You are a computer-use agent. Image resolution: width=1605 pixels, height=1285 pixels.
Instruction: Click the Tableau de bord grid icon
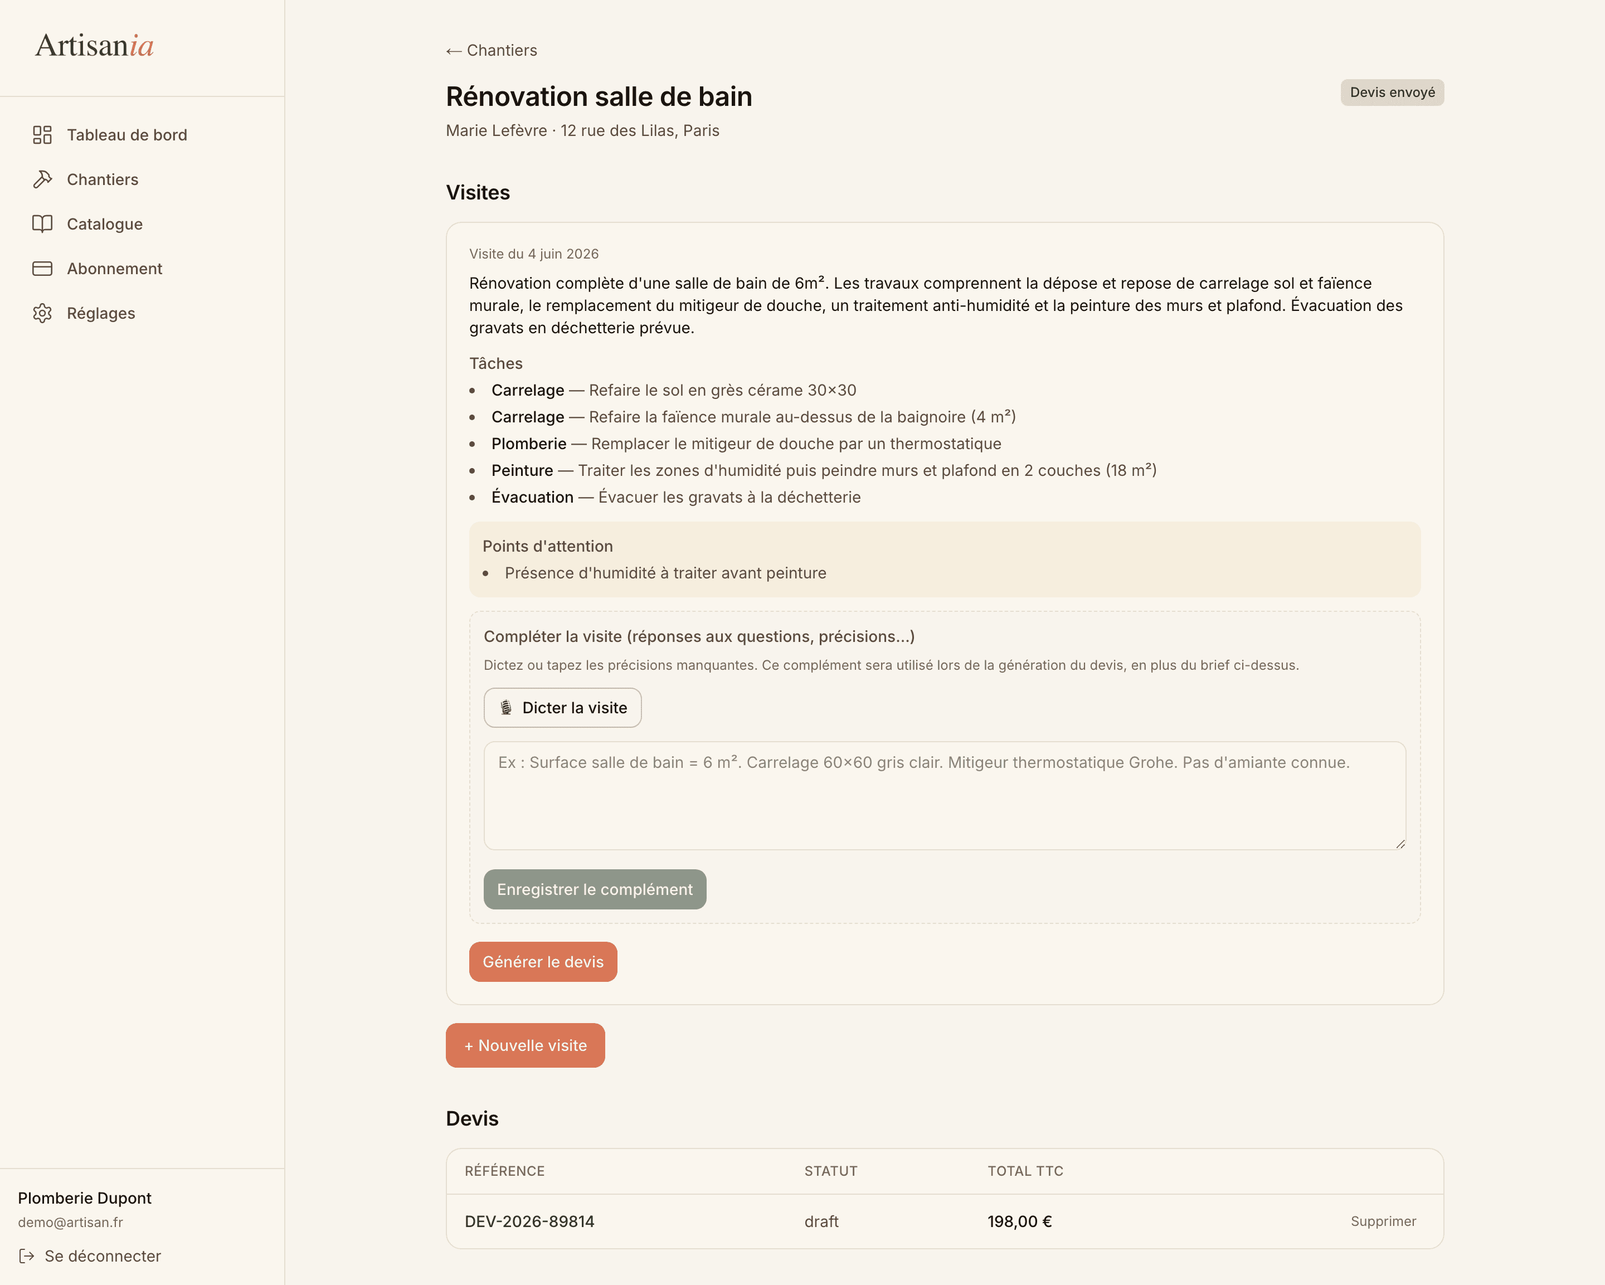[x=42, y=135]
